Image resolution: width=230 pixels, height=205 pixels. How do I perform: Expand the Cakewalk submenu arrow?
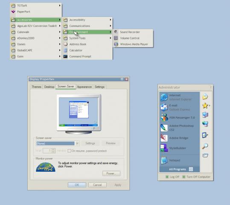[60, 32]
